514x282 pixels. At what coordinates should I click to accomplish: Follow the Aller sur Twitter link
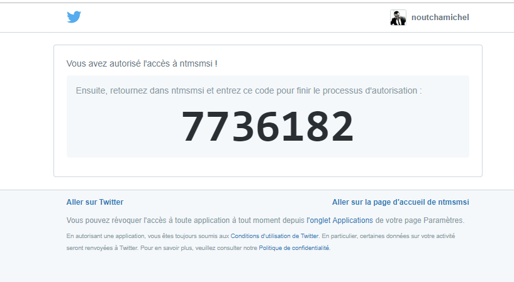click(x=95, y=202)
